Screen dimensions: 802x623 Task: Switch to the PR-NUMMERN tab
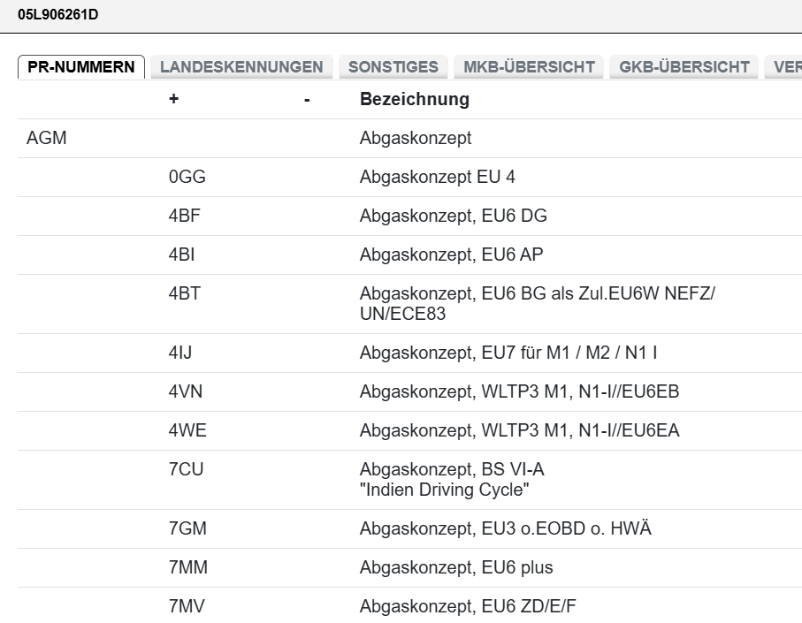[x=81, y=67]
